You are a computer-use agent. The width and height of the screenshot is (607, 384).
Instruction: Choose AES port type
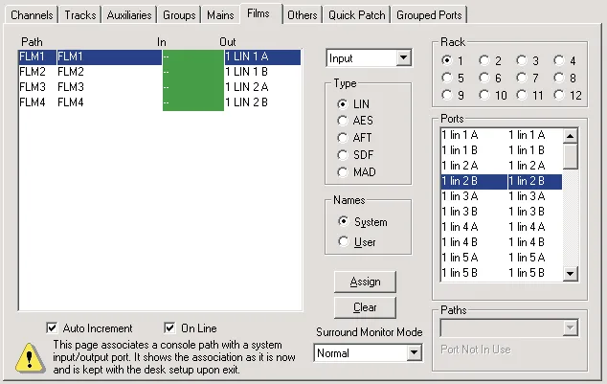coord(355,121)
